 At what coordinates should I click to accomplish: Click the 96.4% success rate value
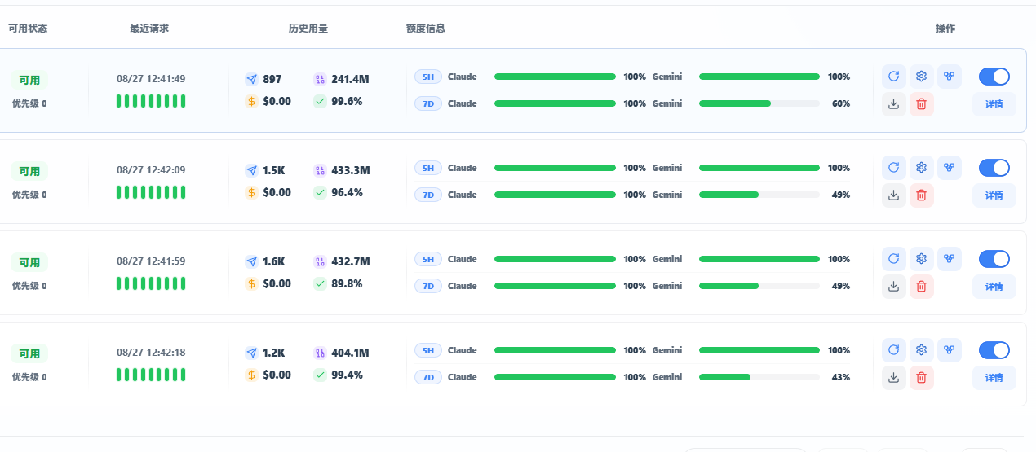(348, 193)
